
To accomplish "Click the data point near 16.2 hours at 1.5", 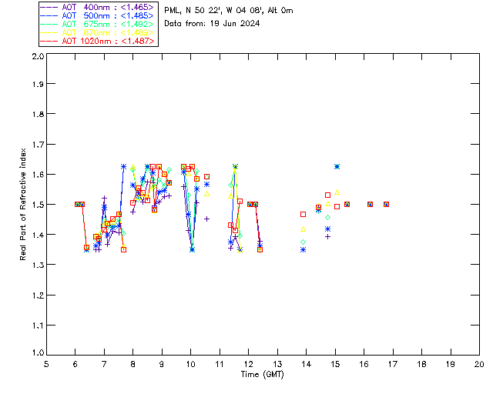I will pos(370,204).
